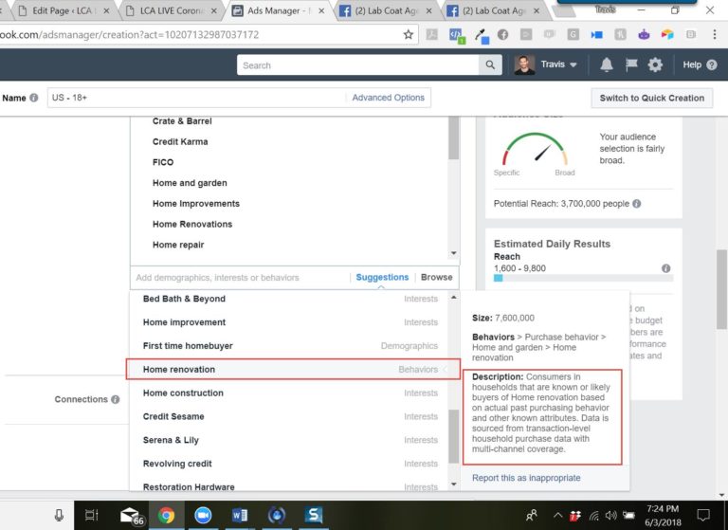Click Home Renovations in interests list

coord(192,224)
